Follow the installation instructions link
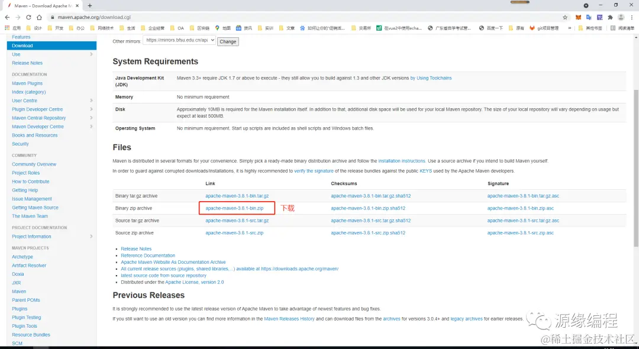The width and height of the screenshot is (639, 349). coord(402,161)
